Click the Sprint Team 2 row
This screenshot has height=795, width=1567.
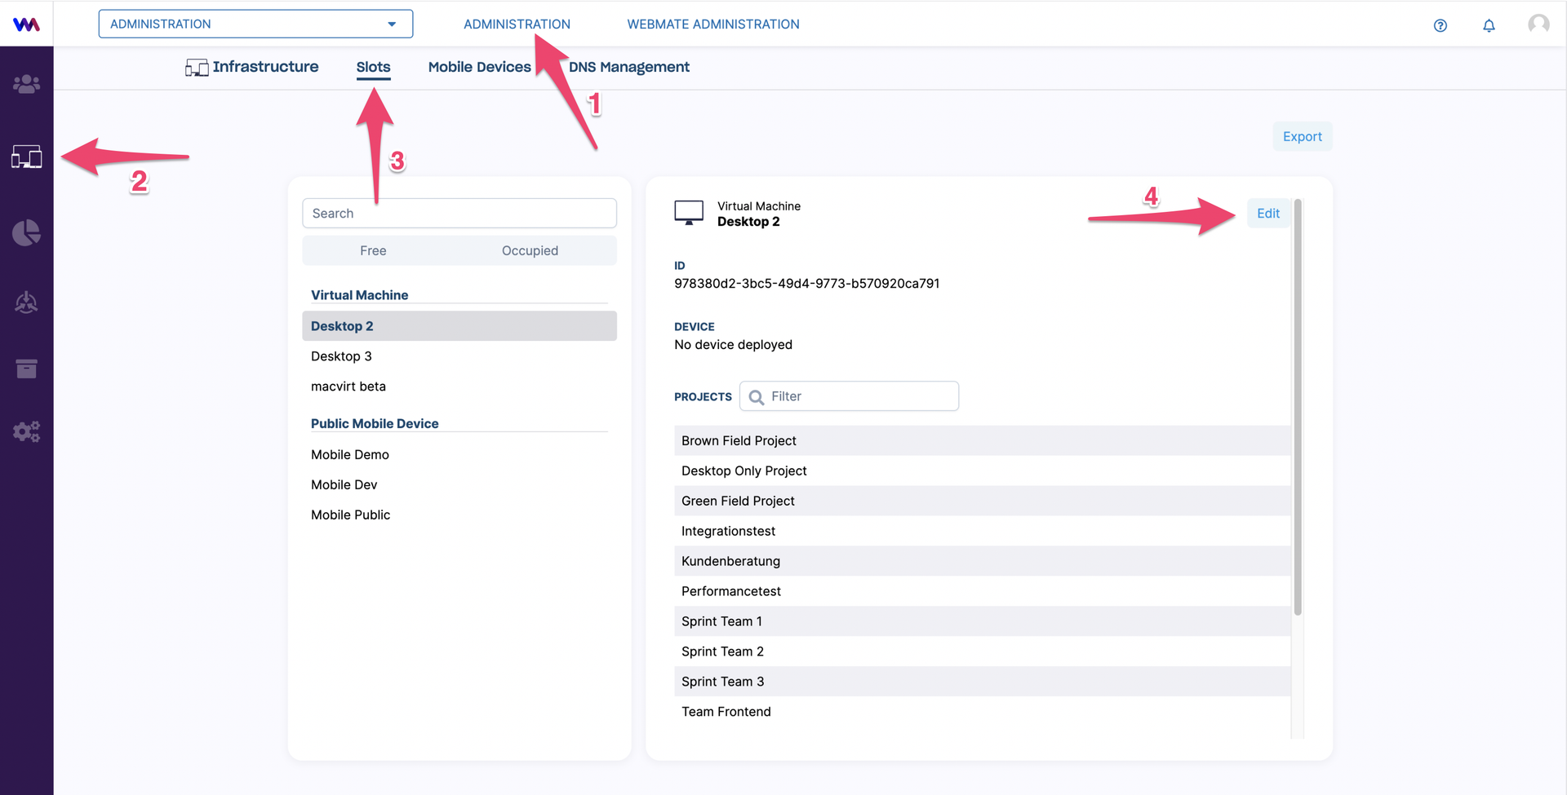point(983,651)
